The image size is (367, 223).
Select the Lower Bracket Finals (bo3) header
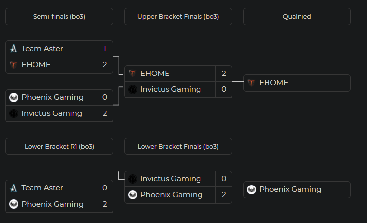click(178, 147)
